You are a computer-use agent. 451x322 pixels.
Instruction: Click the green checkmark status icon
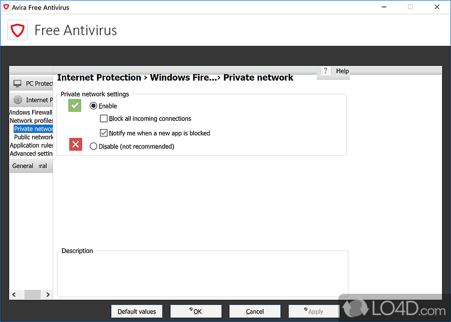pyautogui.click(x=75, y=105)
